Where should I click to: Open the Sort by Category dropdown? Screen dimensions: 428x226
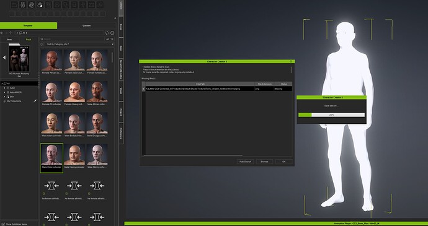[79, 44]
